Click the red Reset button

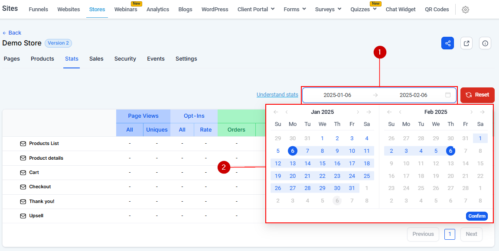(477, 95)
